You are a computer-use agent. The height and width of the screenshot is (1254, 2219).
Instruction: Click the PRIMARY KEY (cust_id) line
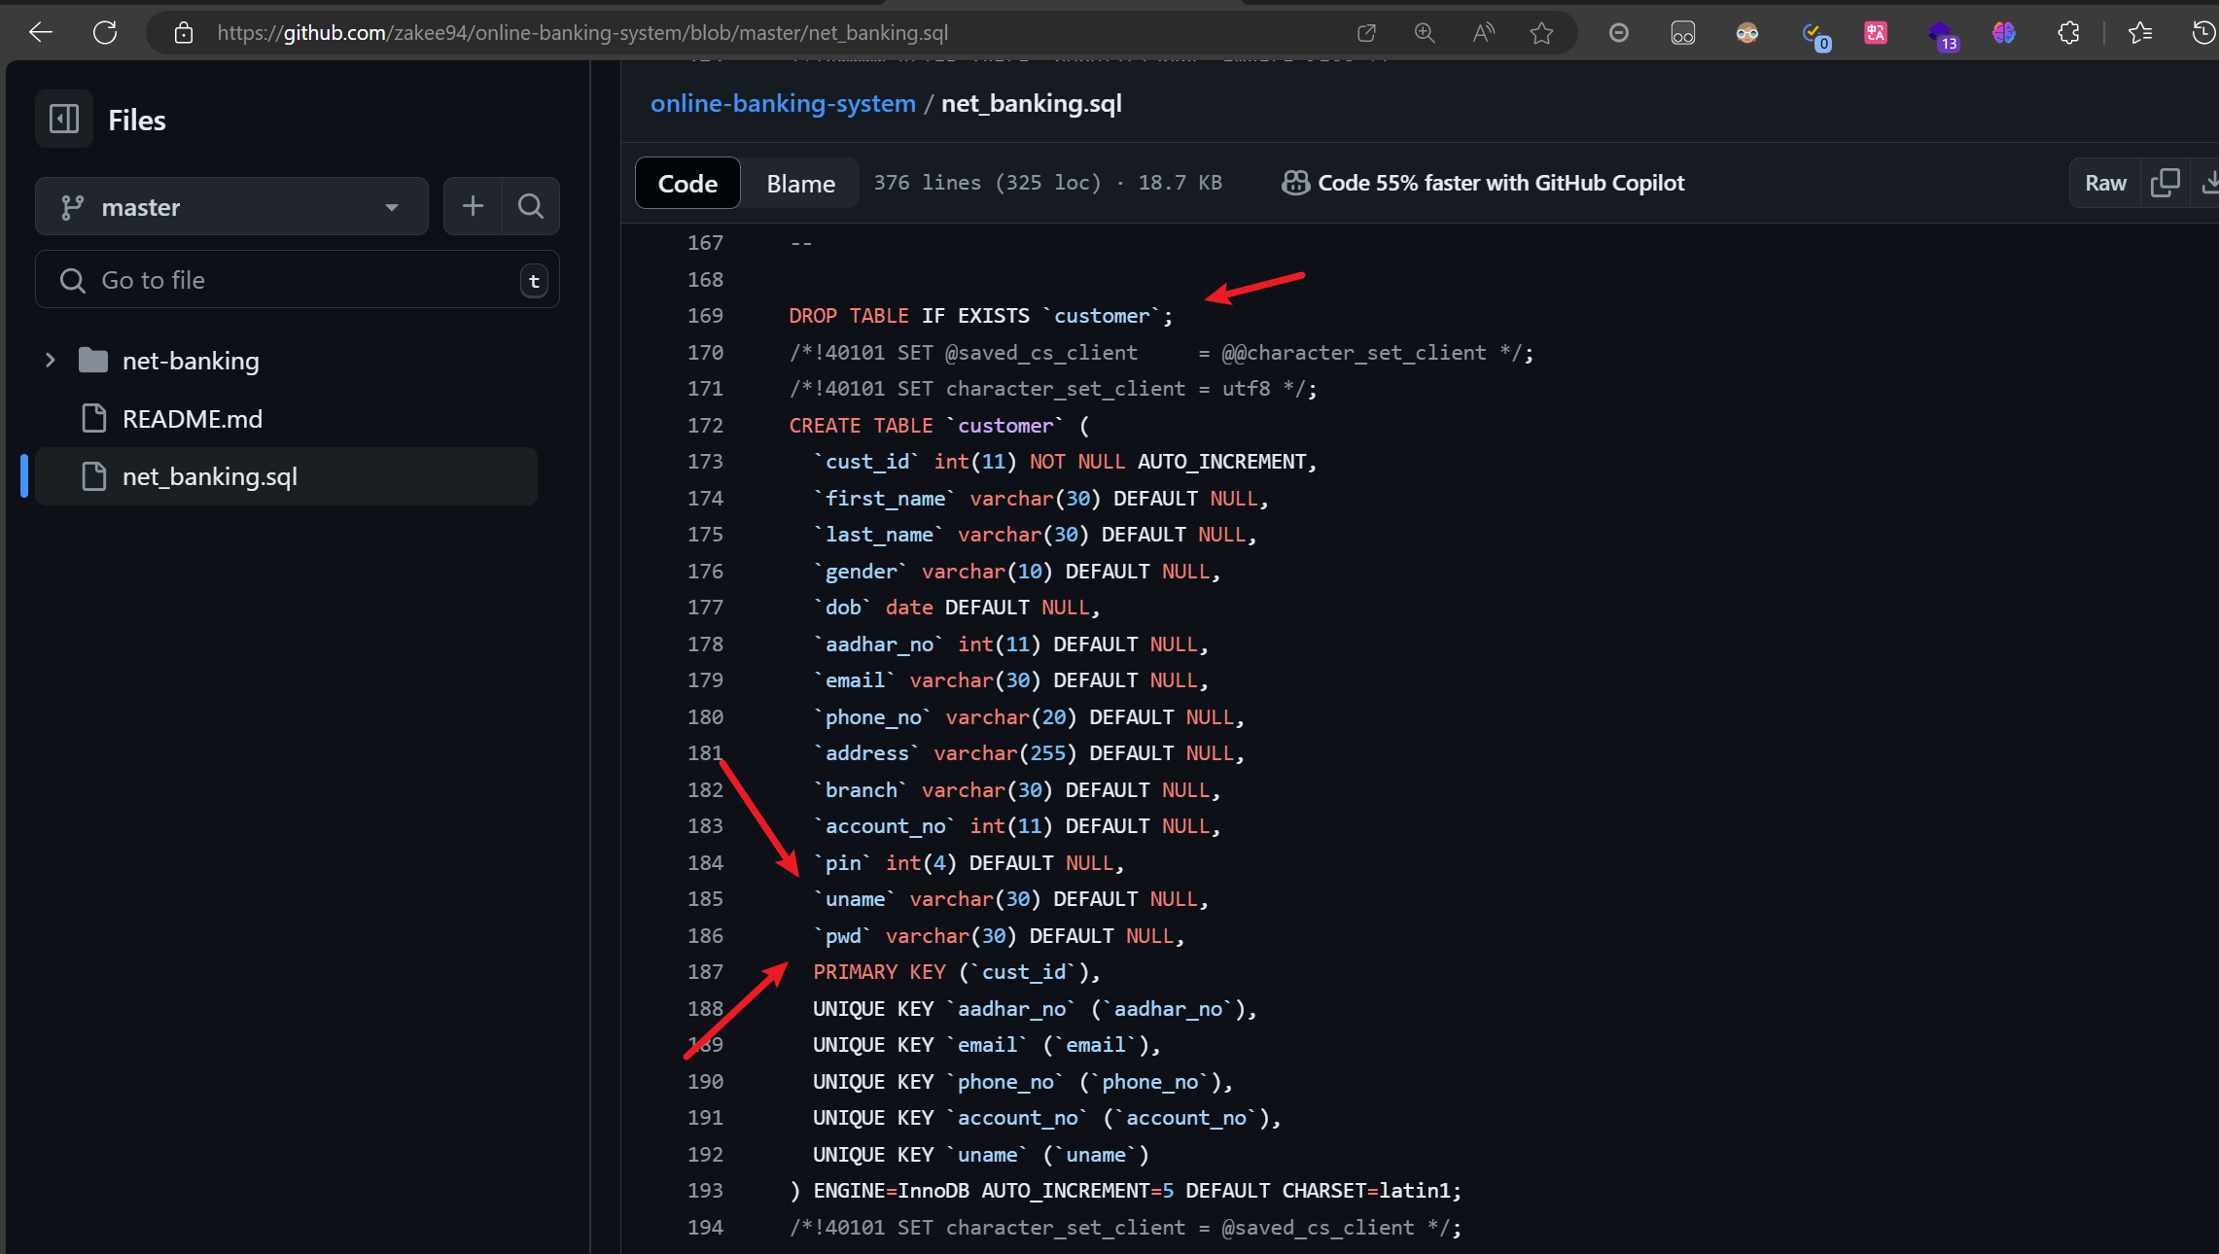(x=957, y=972)
